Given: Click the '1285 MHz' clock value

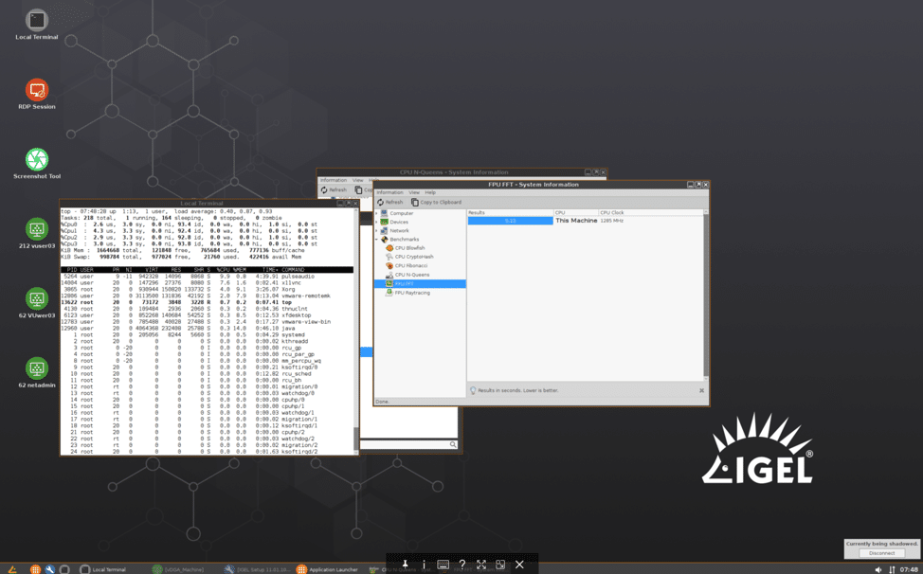Looking at the screenshot, I should click(x=611, y=221).
